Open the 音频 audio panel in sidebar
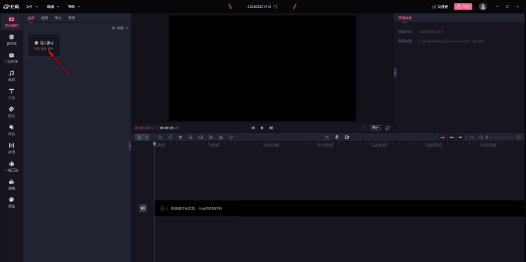The image size is (526, 262). click(11, 75)
